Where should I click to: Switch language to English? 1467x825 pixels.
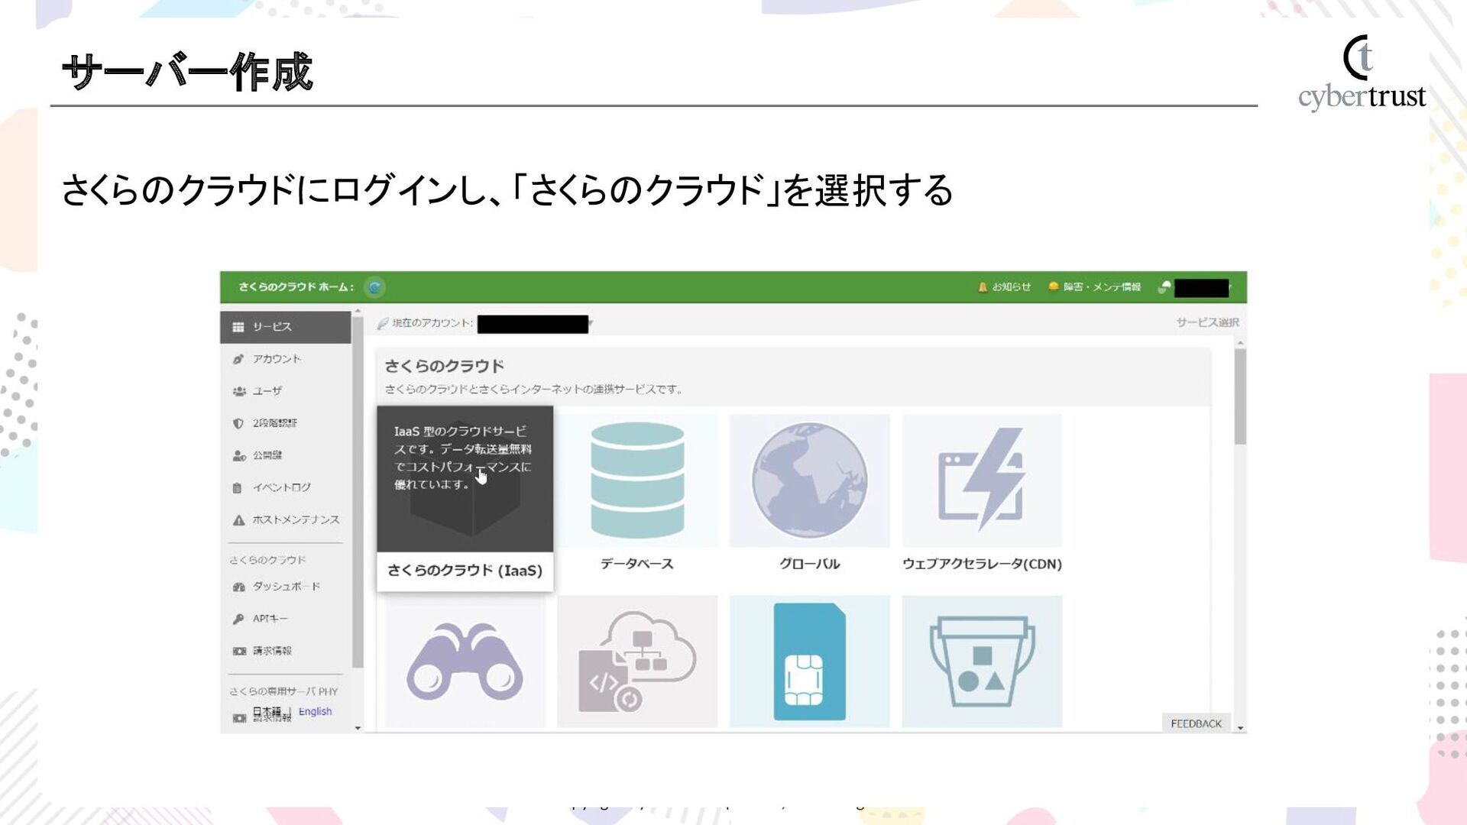pyautogui.click(x=315, y=711)
